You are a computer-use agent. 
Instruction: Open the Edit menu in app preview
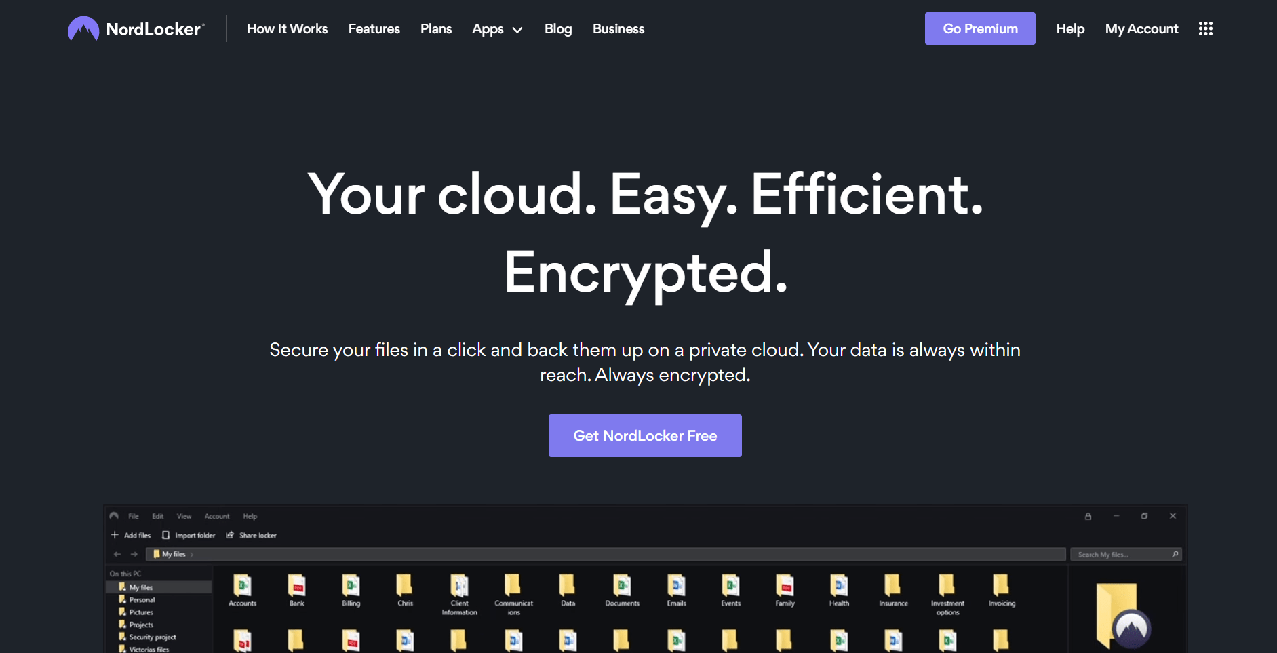pos(158,516)
